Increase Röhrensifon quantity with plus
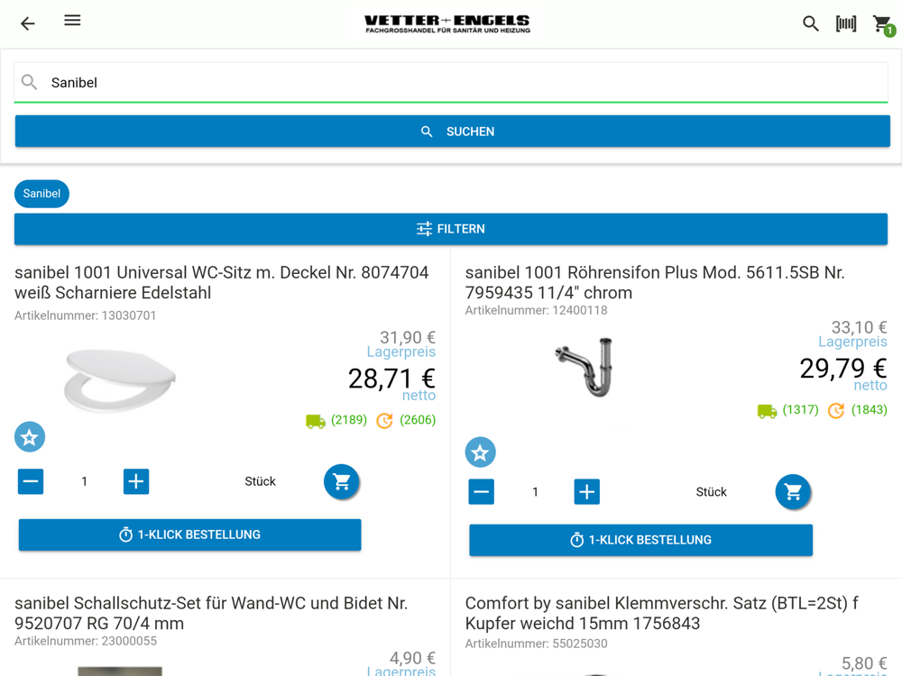The width and height of the screenshot is (902, 676). tap(587, 491)
